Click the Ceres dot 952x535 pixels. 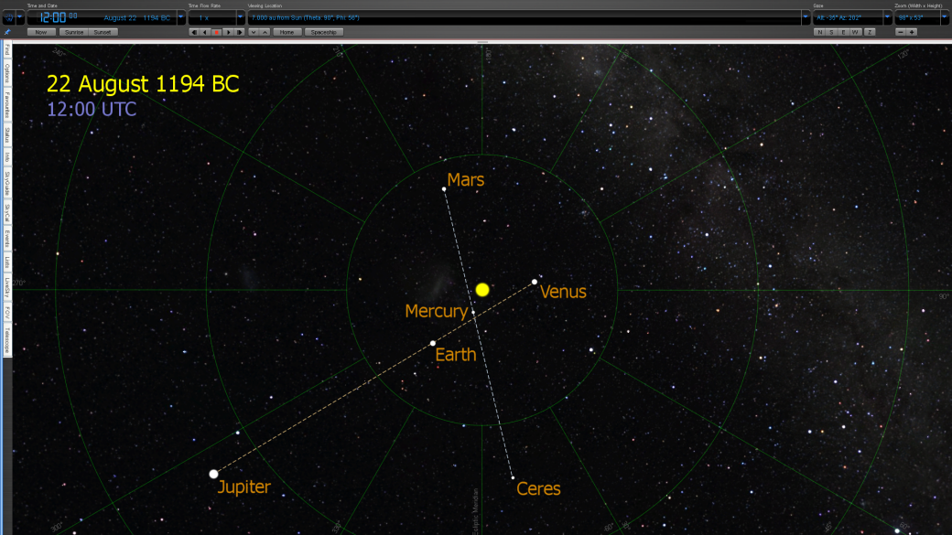(513, 477)
